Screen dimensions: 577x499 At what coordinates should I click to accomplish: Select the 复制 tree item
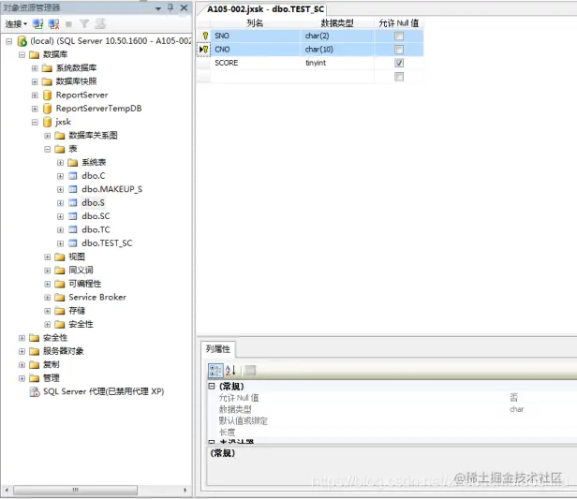click(52, 364)
